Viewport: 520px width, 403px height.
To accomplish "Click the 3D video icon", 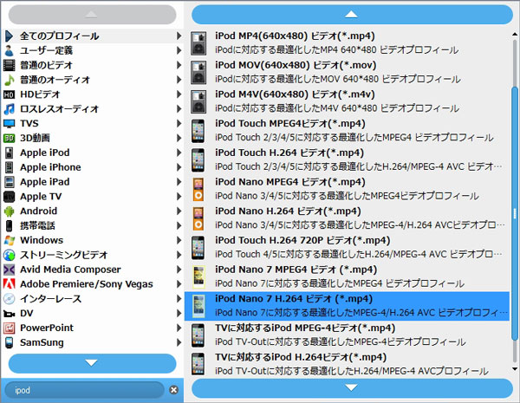I will tap(9, 138).
